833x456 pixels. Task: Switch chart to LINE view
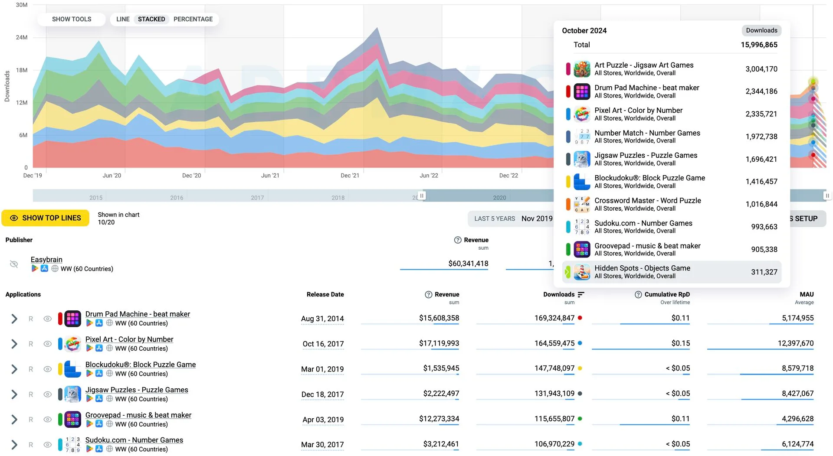click(123, 20)
